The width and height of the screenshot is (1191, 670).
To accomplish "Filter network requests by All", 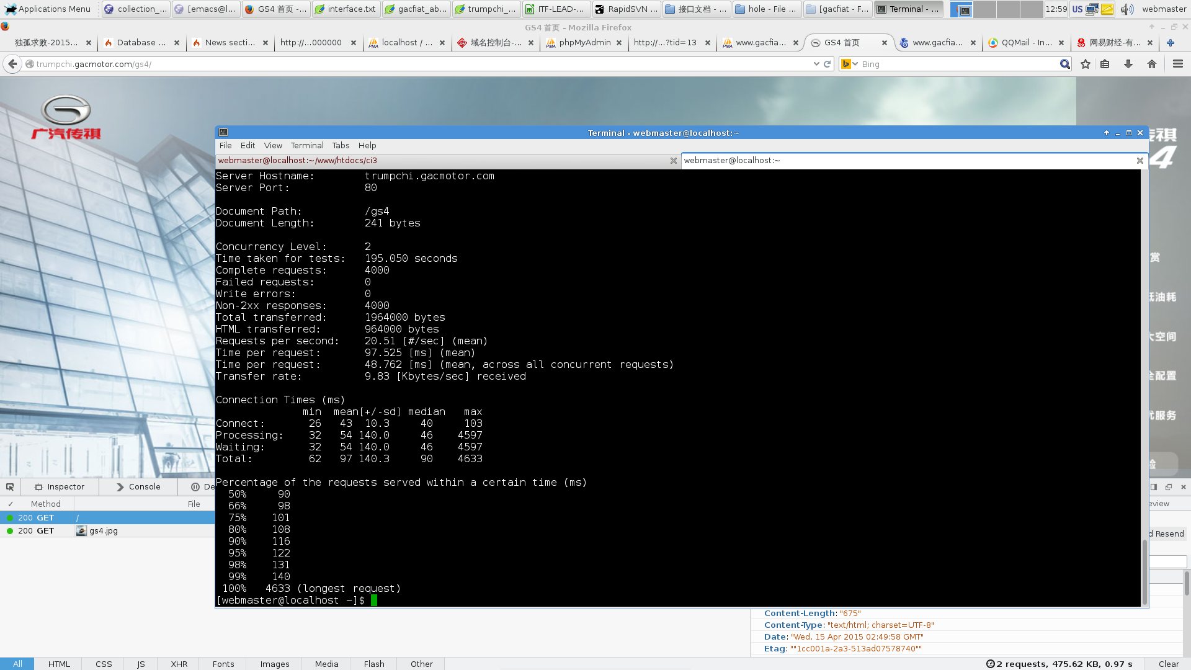I will (x=17, y=664).
